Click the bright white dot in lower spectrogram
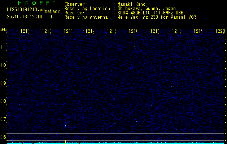Viewport: 227px width, 144px height. pos(65,125)
